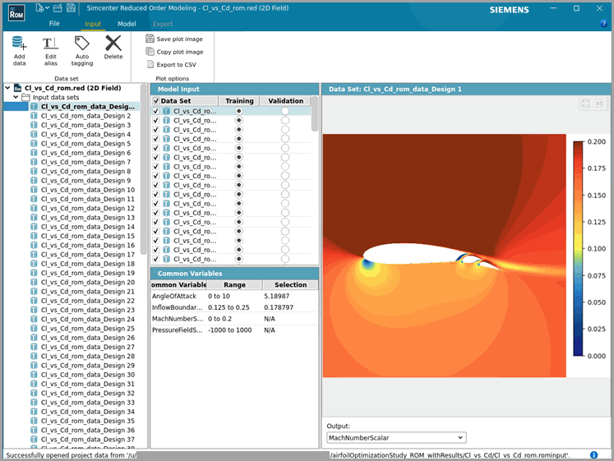Click the color legend bar on the plot

click(579, 248)
